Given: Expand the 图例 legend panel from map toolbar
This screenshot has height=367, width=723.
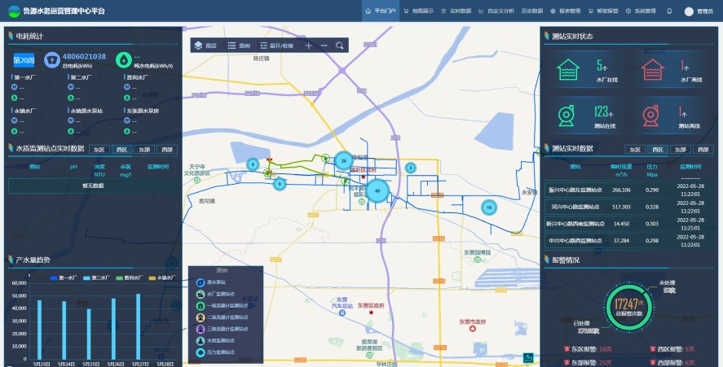Looking at the screenshot, I should pyautogui.click(x=239, y=46).
